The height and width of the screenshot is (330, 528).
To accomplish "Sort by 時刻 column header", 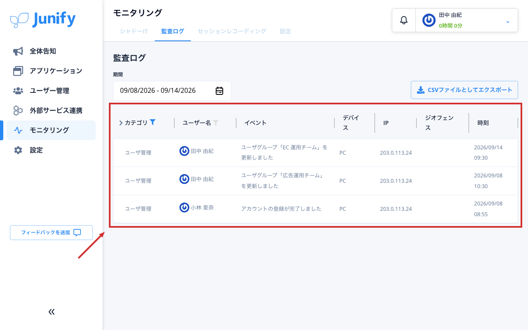I will [x=483, y=123].
